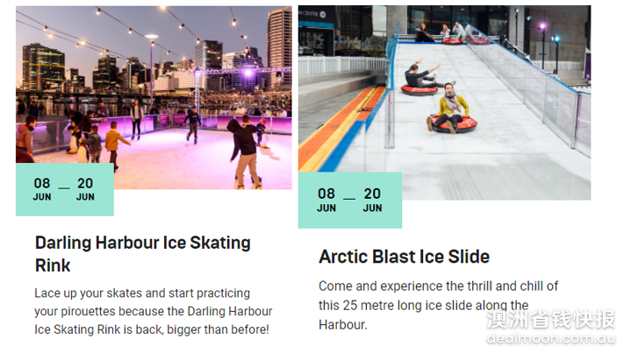
Task: Click the 'Come and experience the thrill' description
Action: (x=438, y=306)
